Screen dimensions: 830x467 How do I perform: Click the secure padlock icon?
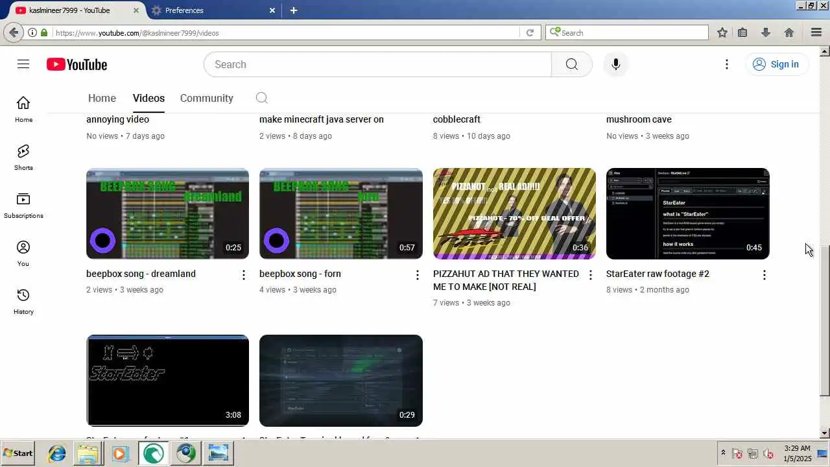44,32
